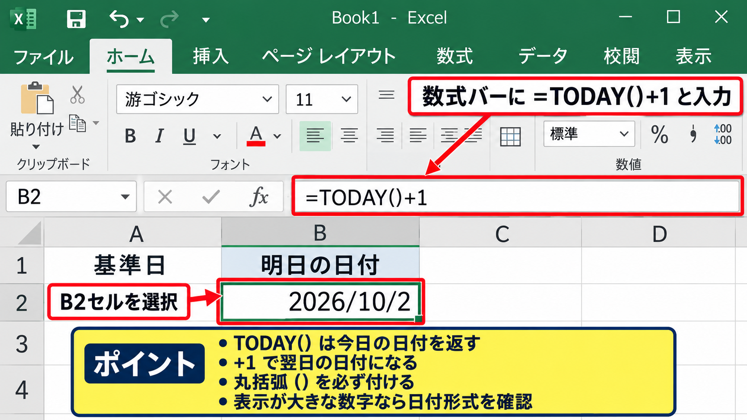The width and height of the screenshot is (747, 420).
Task: Select cell B2 showing 2026/10/2
Action: tap(320, 302)
